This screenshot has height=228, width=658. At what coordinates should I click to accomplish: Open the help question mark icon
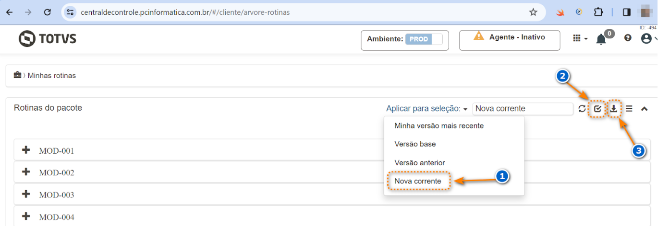[x=628, y=38]
